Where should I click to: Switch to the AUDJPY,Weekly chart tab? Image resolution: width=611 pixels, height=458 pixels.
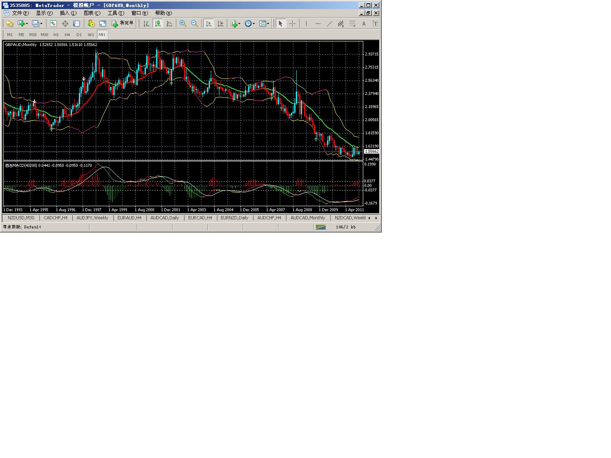click(x=92, y=218)
